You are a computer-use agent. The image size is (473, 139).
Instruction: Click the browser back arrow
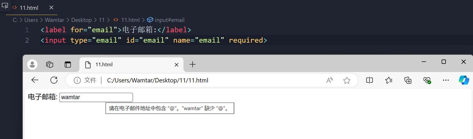[x=35, y=80]
